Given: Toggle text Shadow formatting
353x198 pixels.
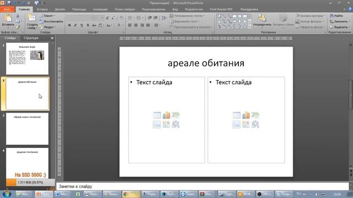Looking at the screenshot, I should pos(88,25).
